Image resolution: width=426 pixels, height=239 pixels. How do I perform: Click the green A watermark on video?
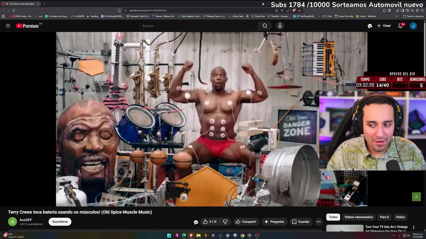pos(416,197)
